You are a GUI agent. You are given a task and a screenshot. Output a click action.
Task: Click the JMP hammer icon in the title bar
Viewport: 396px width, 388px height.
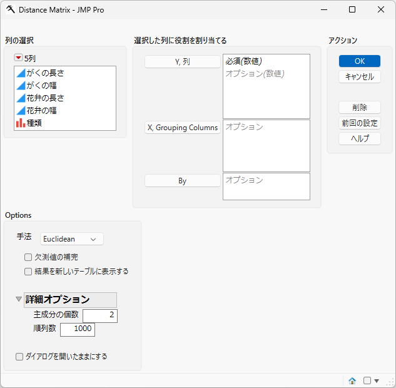pyautogui.click(x=11, y=9)
